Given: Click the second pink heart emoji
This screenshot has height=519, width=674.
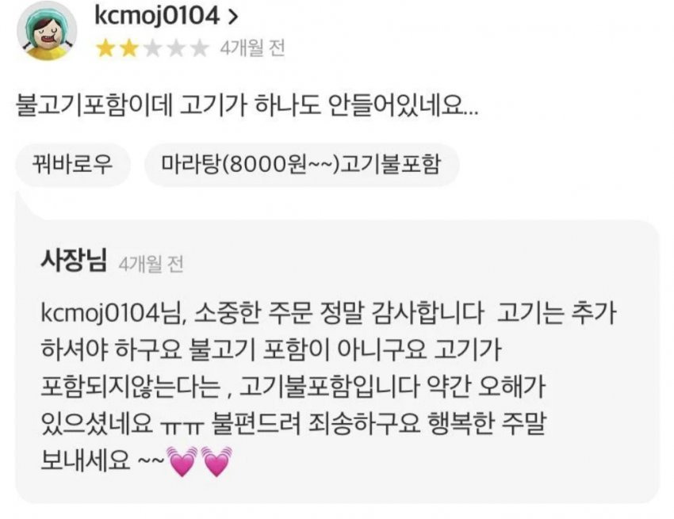Looking at the screenshot, I should tap(217, 461).
